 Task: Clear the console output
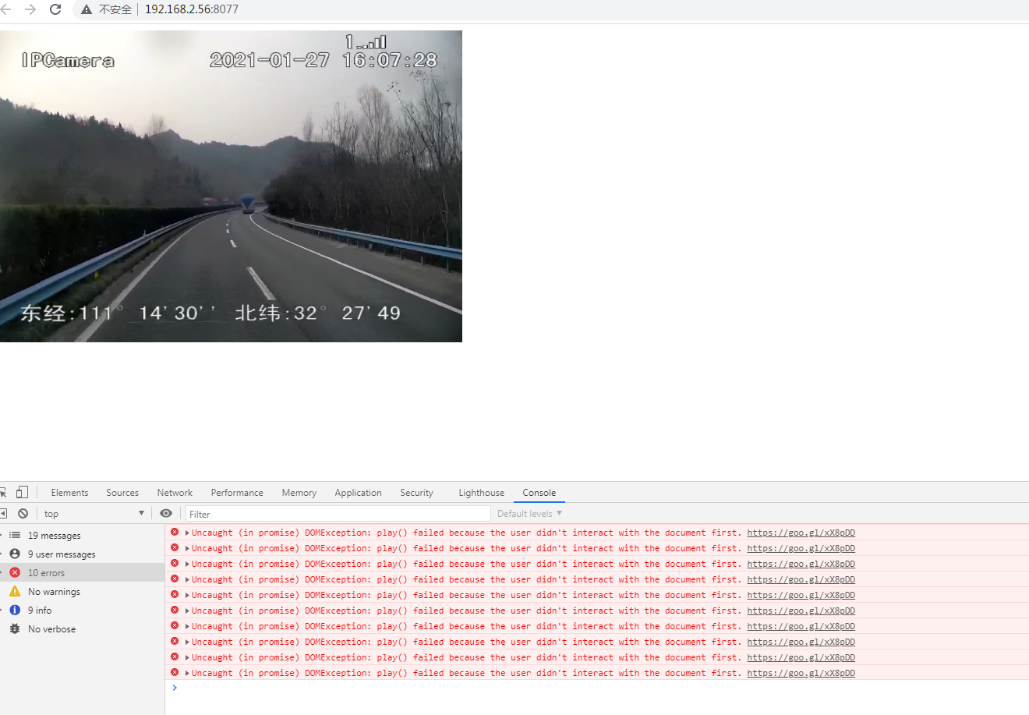pos(23,513)
